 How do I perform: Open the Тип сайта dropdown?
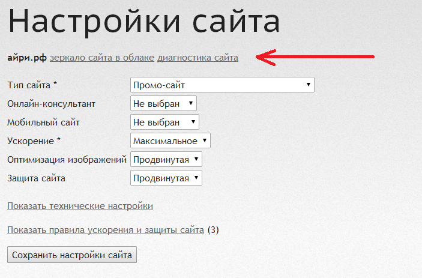pos(222,85)
